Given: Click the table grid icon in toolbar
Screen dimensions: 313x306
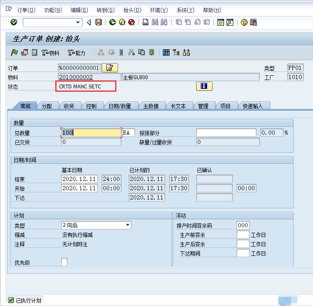Looking at the screenshot, I should tap(166, 53).
